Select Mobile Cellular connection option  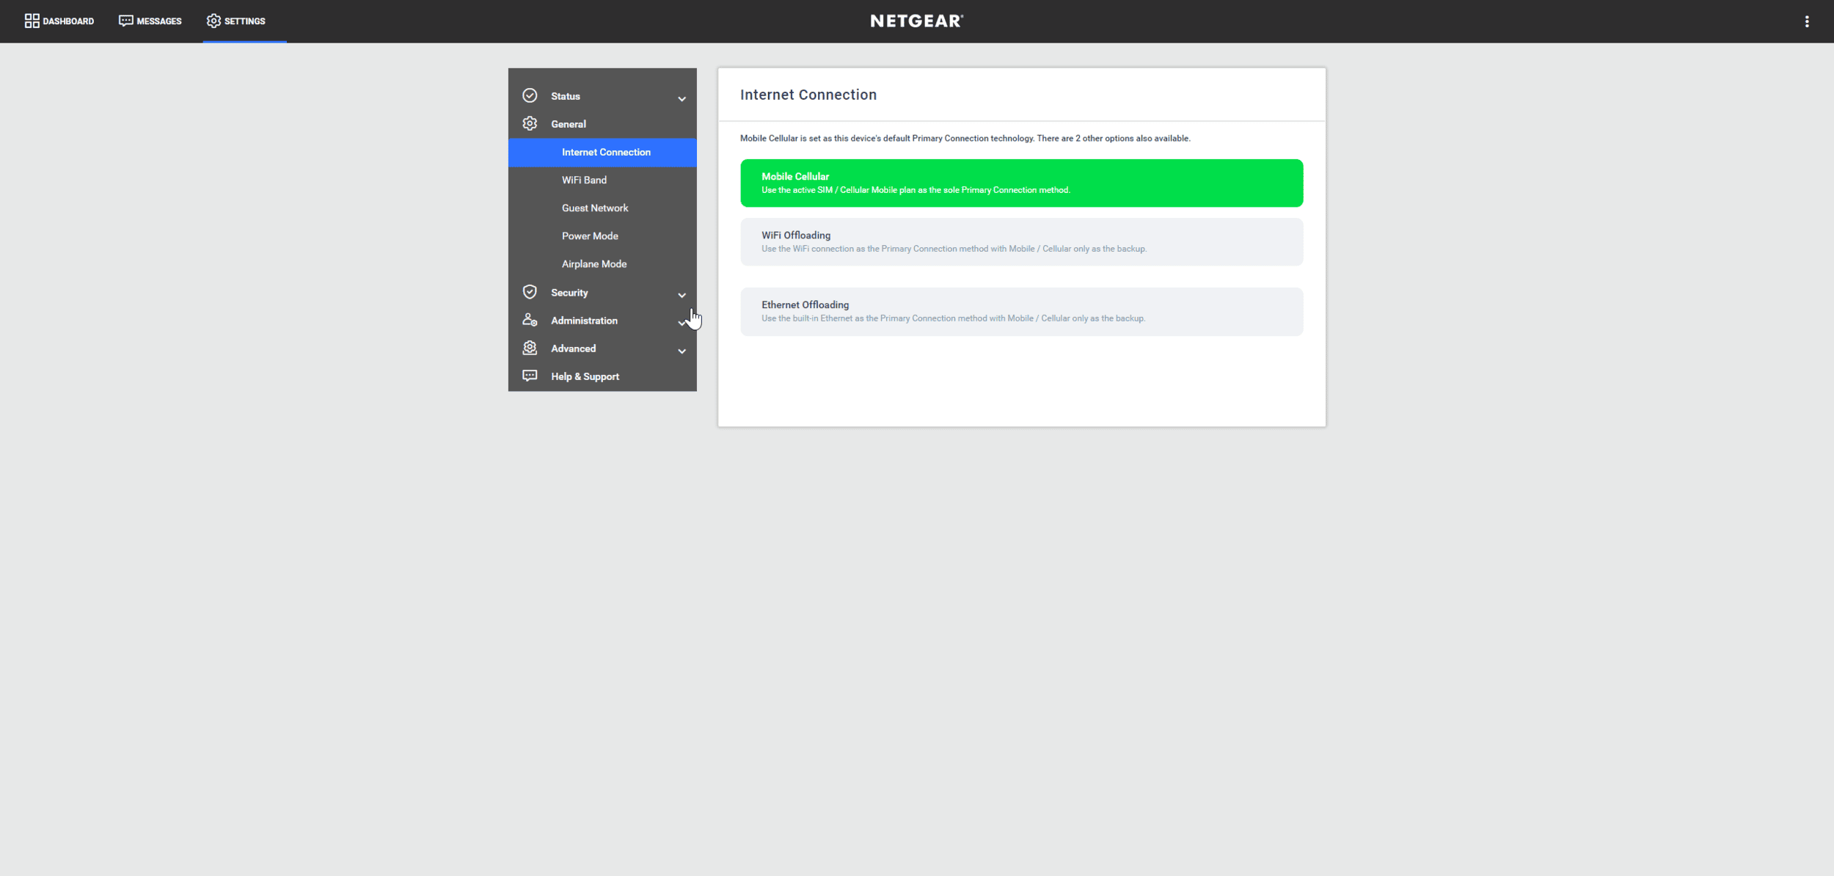coord(1021,183)
